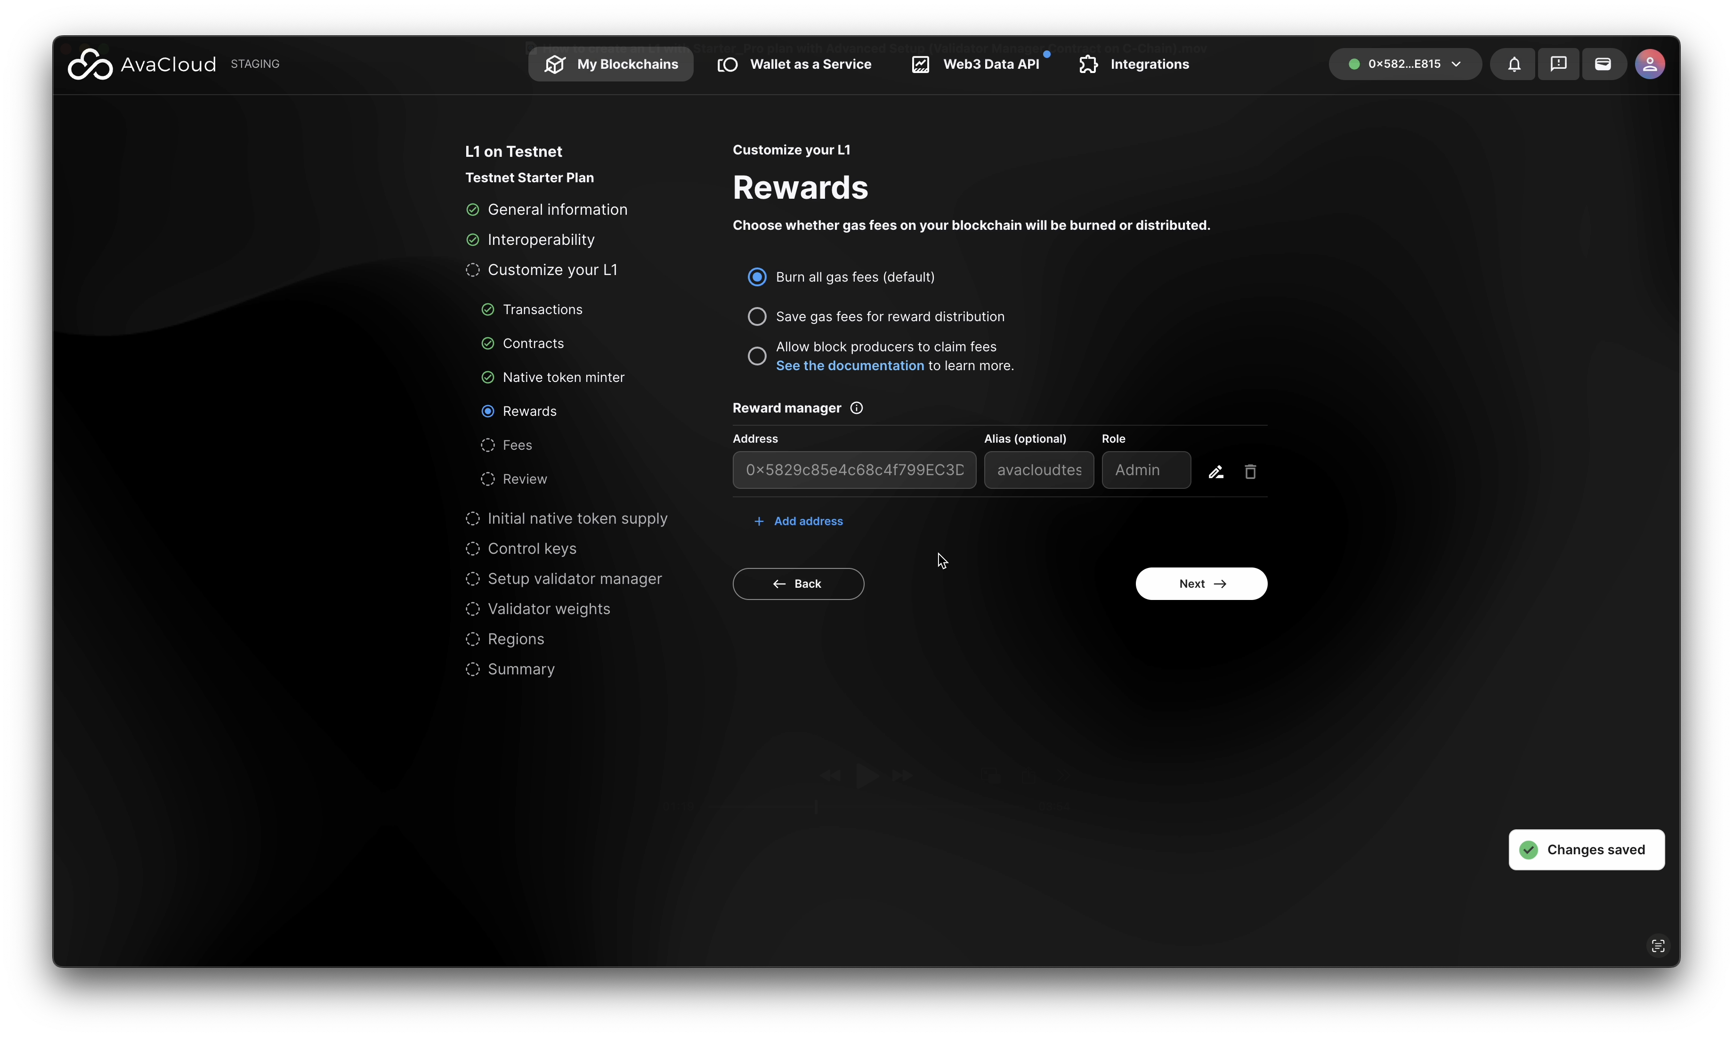This screenshot has width=1733, height=1037.
Task: Click the notifications bell icon
Action: [1514, 65]
